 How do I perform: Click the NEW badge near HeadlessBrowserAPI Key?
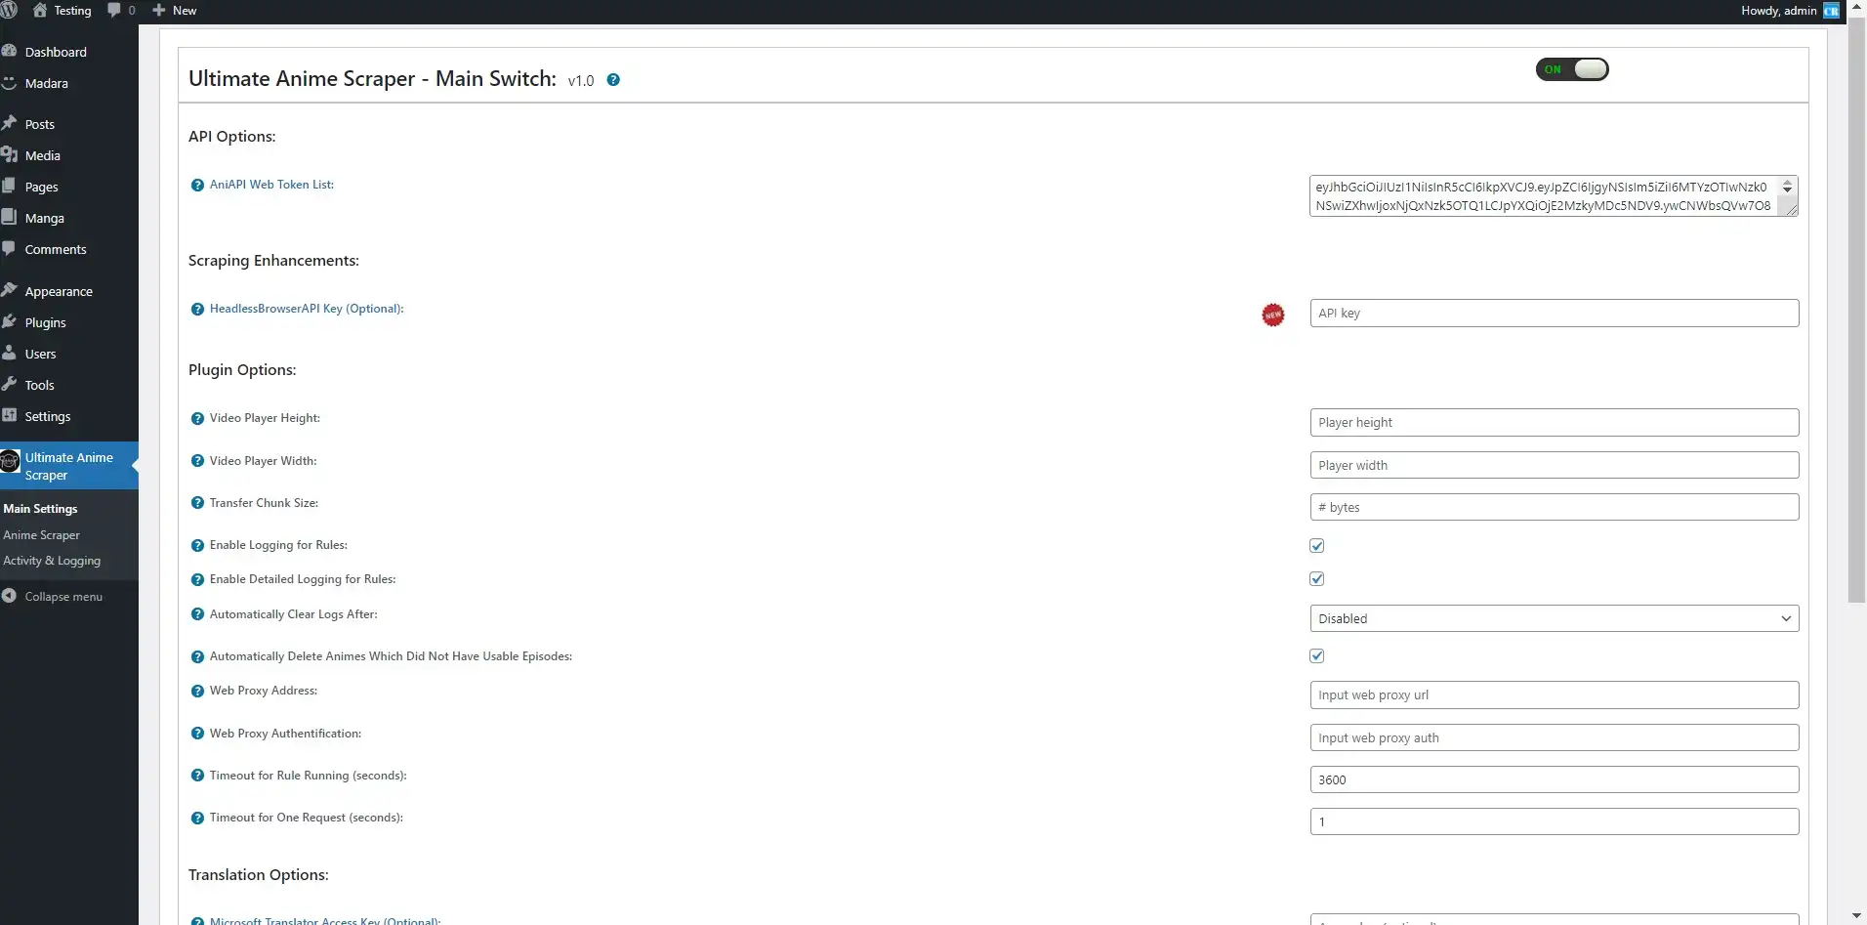tap(1272, 315)
